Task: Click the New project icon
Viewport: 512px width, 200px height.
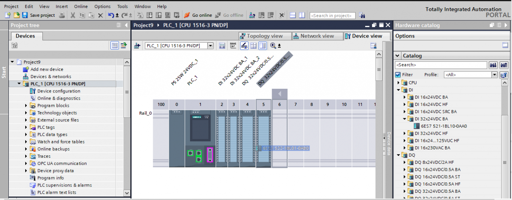Action: 8,15
